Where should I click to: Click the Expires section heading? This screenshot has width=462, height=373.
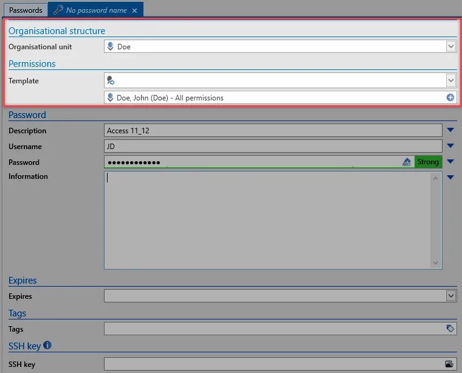(x=22, y=280)
